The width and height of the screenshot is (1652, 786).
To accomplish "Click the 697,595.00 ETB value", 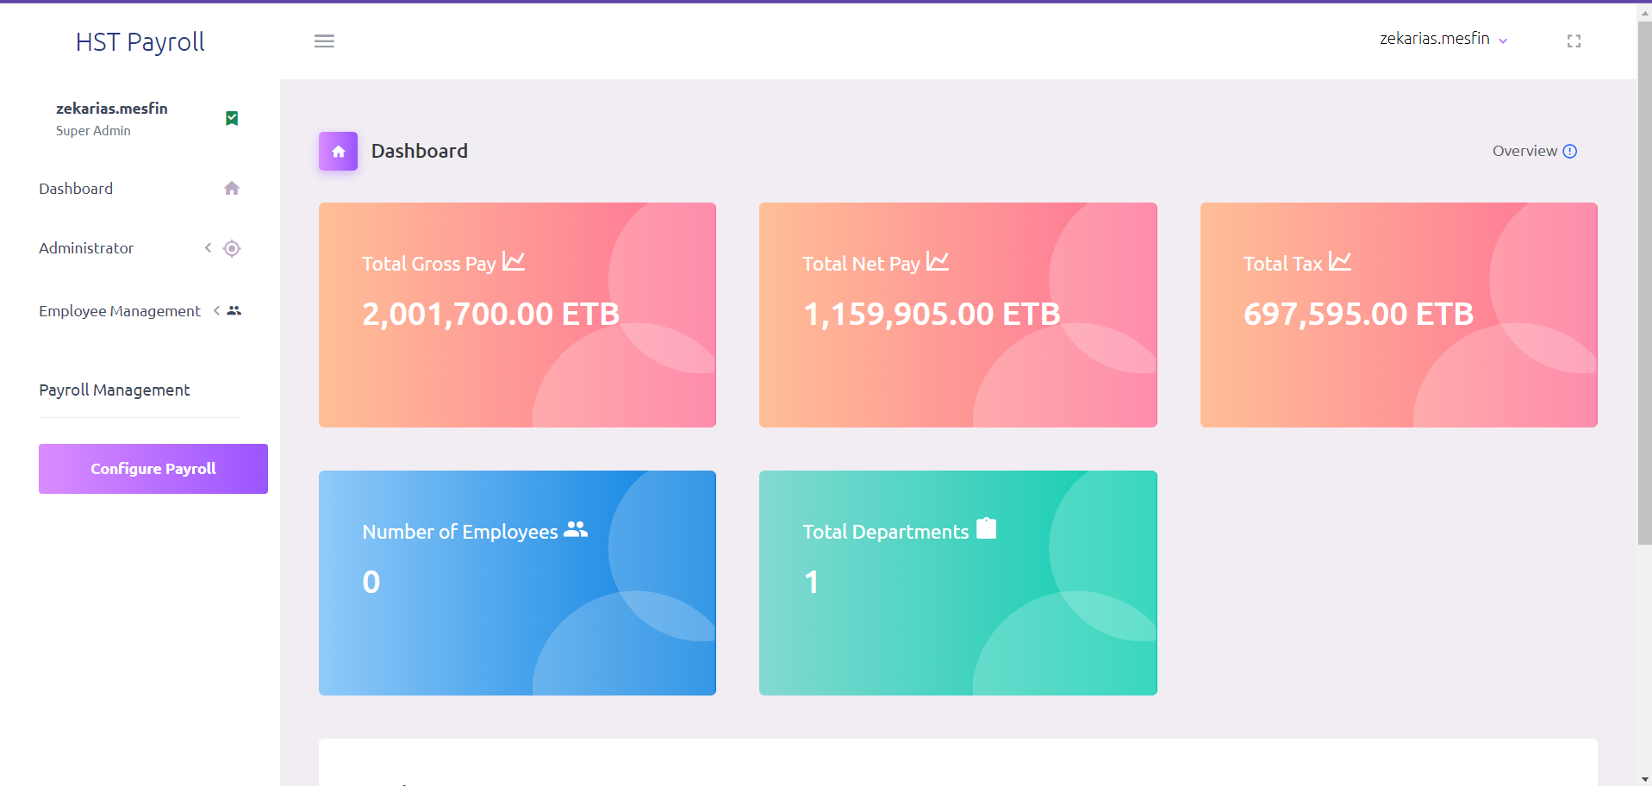I will 1358,314.
